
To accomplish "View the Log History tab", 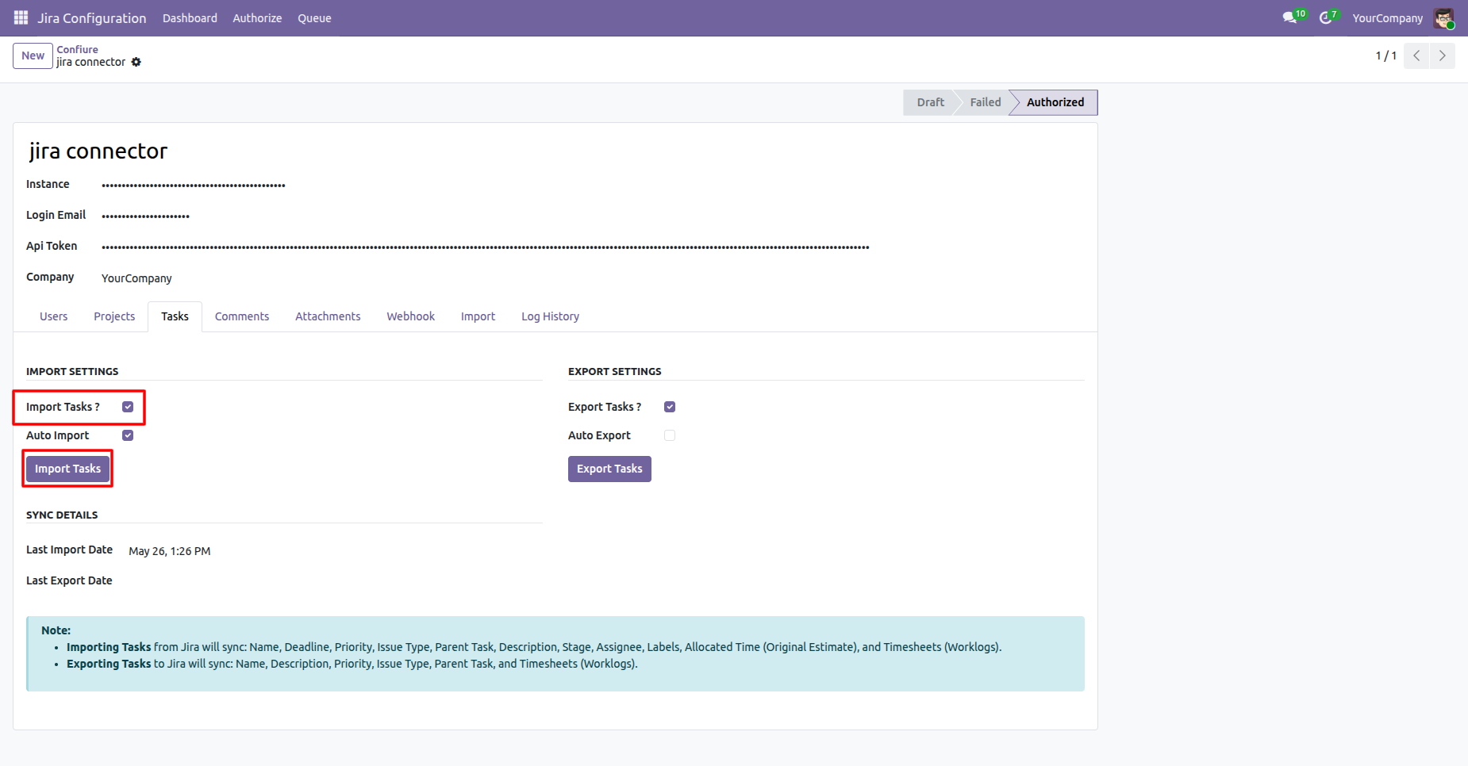I will (x=550, y=316).
